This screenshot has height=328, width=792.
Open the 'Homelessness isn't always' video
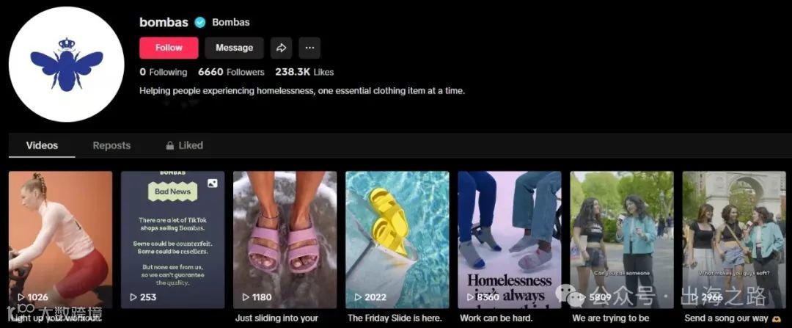[510, 239]
